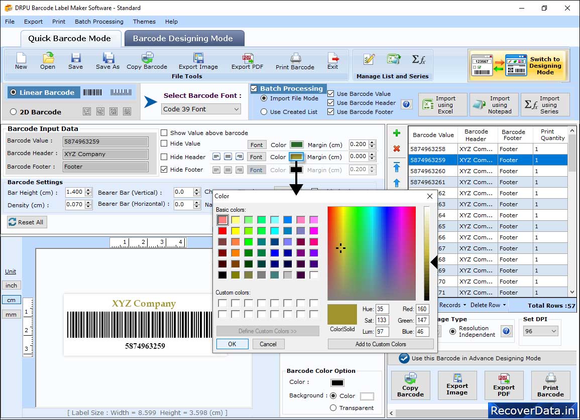The image size is (580, 420).
Task: Click the Barcode Value input field
Action: [106, 141]
